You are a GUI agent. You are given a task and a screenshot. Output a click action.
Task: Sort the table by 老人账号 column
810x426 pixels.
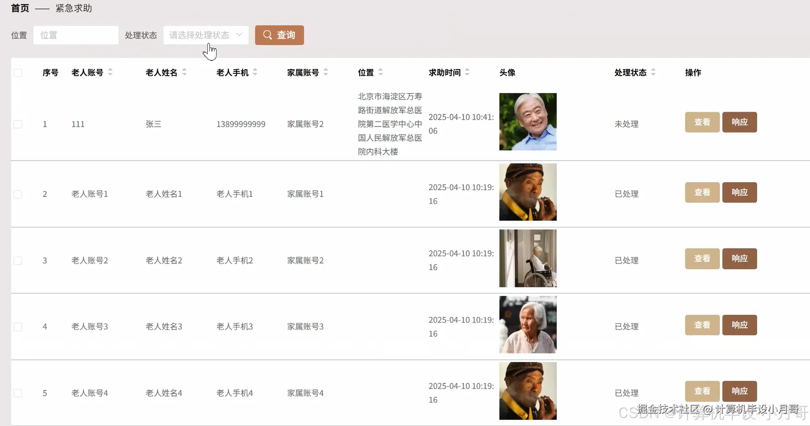110,72
